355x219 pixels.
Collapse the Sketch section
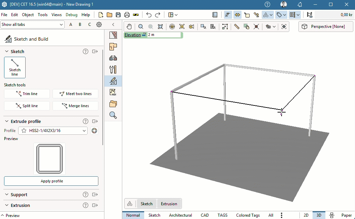[6, 51]
